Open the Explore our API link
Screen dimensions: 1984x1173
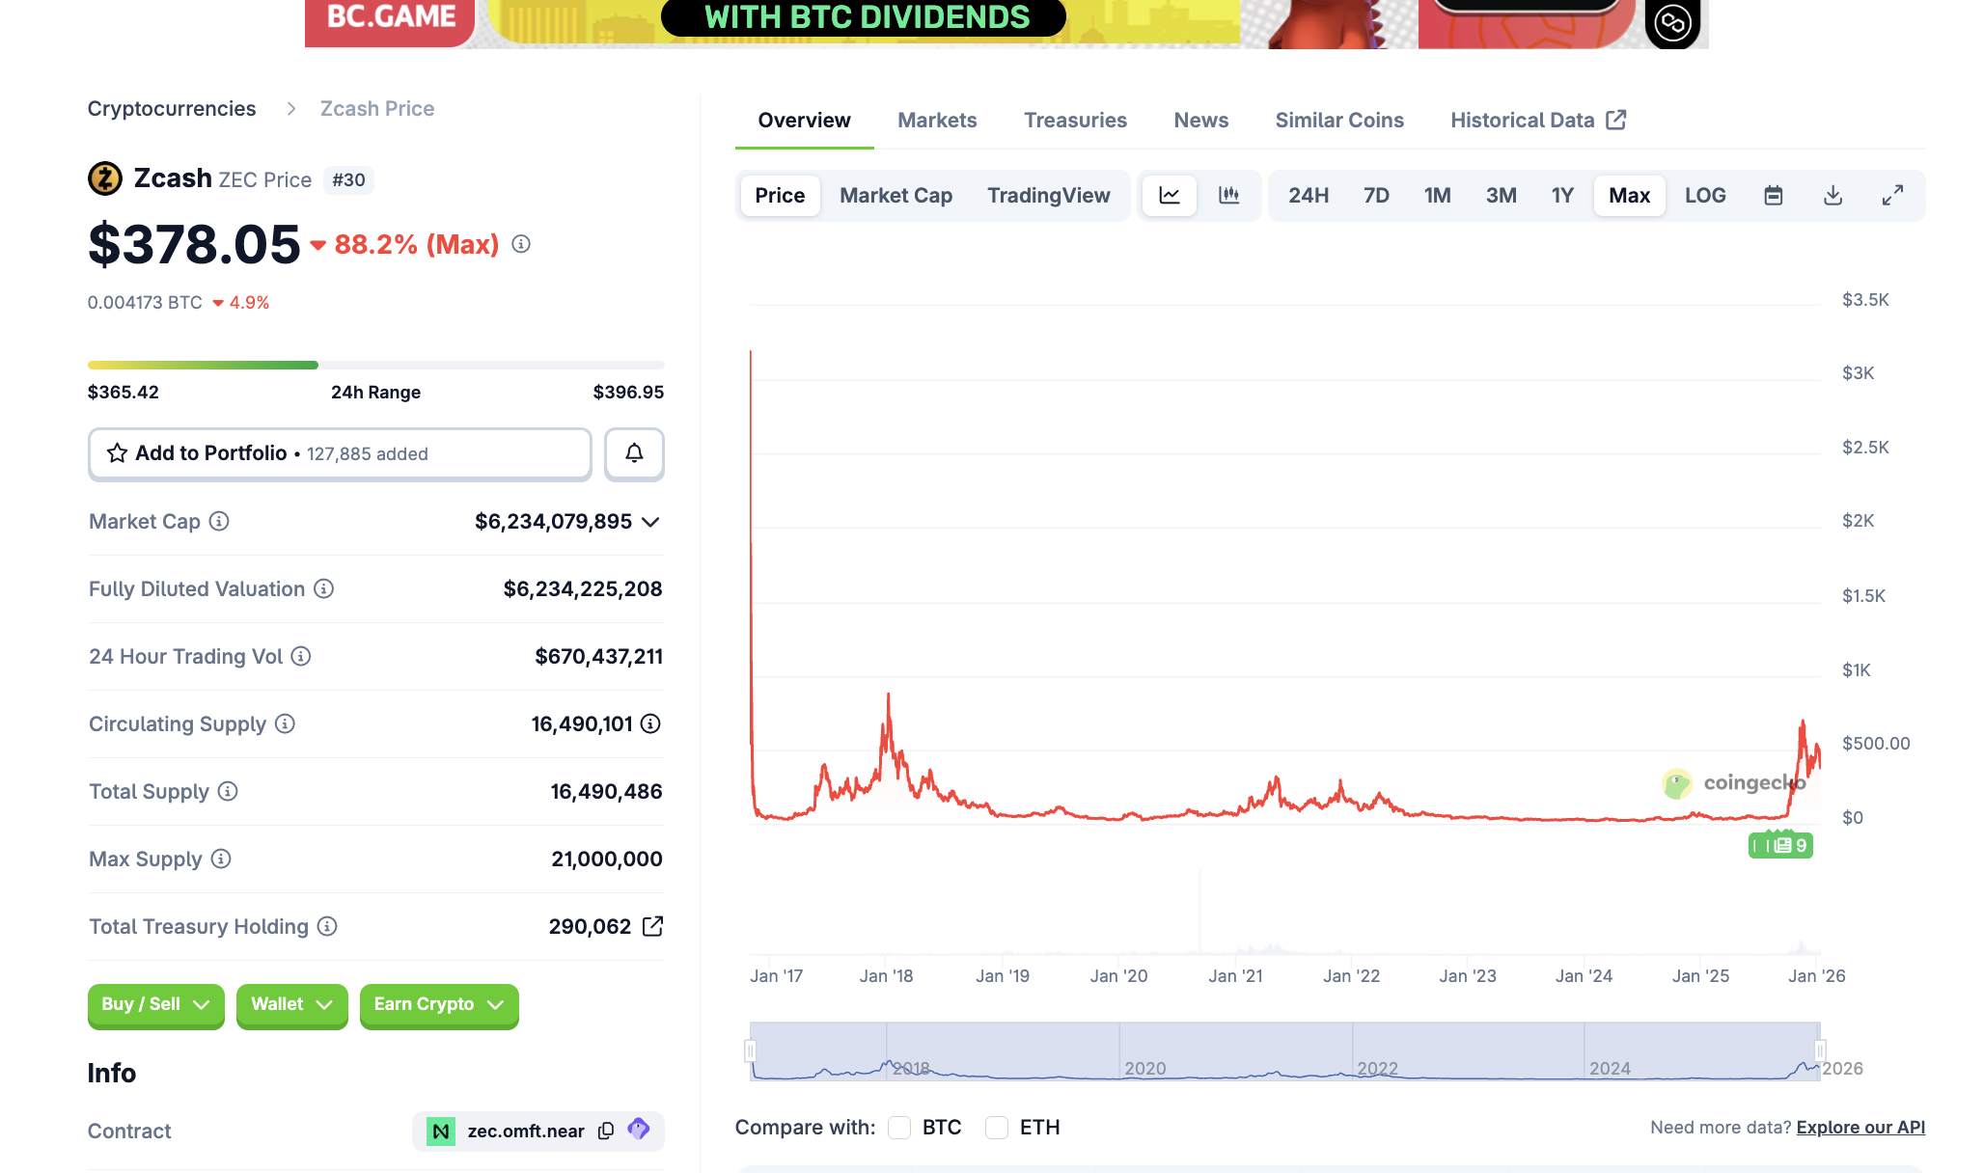tap(1860, 1127)
